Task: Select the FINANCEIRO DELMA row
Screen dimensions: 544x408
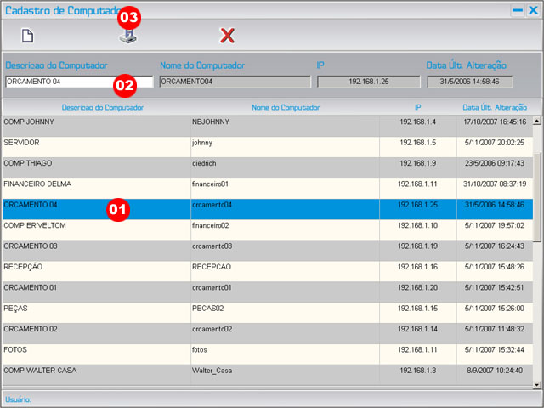Action: pos(93,184)
